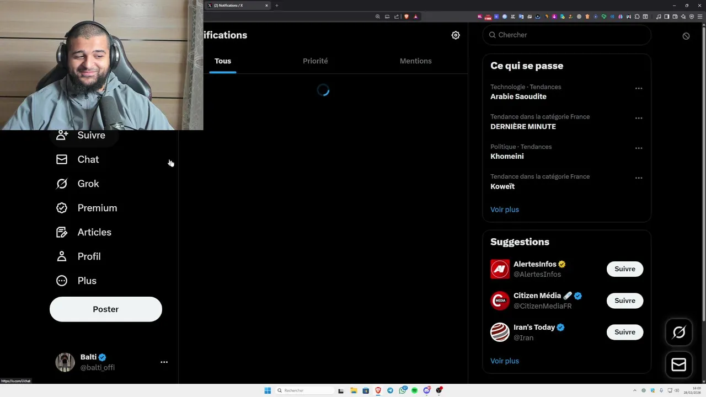Click the taskbar clock and date
The width and height of the screenshot is (706, 397).
click(692, 390)
